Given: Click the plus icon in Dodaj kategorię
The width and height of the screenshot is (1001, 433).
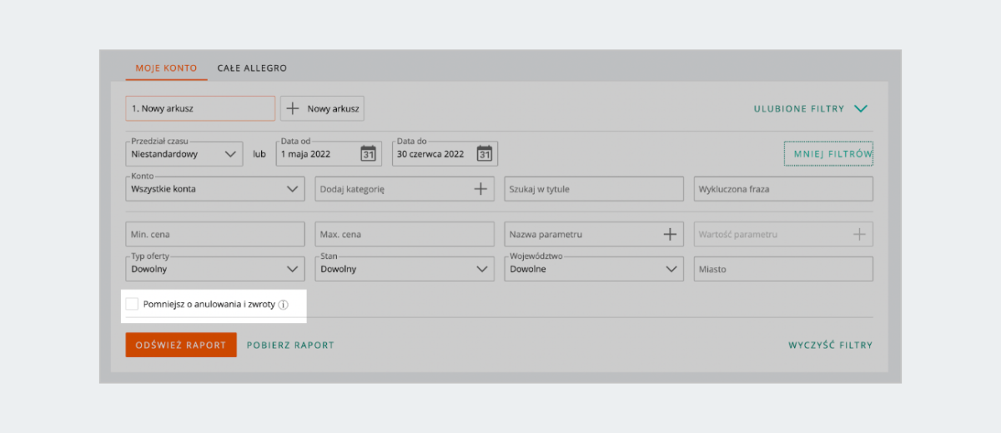Looking at the screenshot, I should [x=480, y=189].
